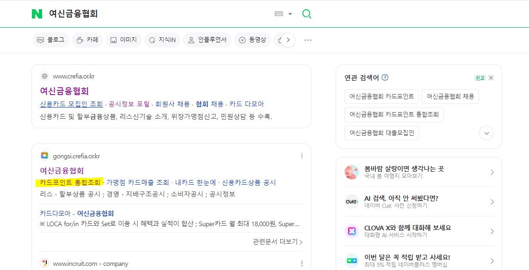Switch to the 블로그 tab
The image size is (529, 270).
(x=50, y=40)
